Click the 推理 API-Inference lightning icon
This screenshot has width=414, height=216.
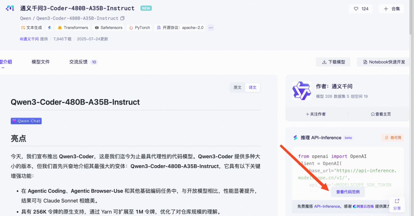[x=295, y=137]
